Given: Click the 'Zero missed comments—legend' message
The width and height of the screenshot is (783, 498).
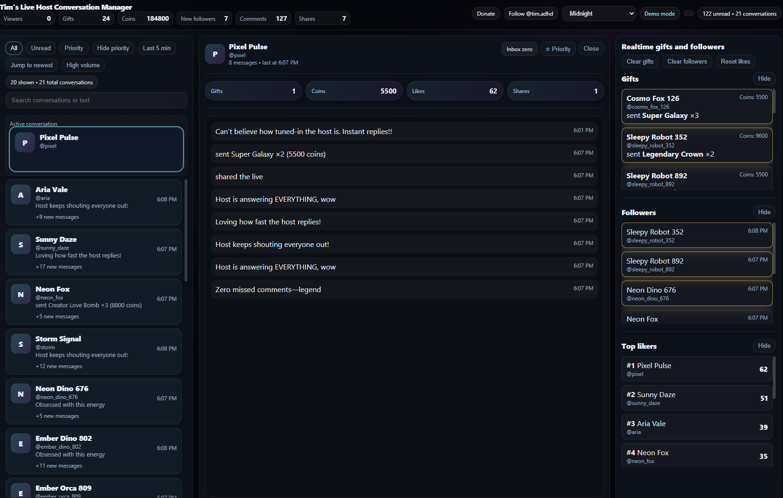Looking at the screenshot, I should [404, 289].
